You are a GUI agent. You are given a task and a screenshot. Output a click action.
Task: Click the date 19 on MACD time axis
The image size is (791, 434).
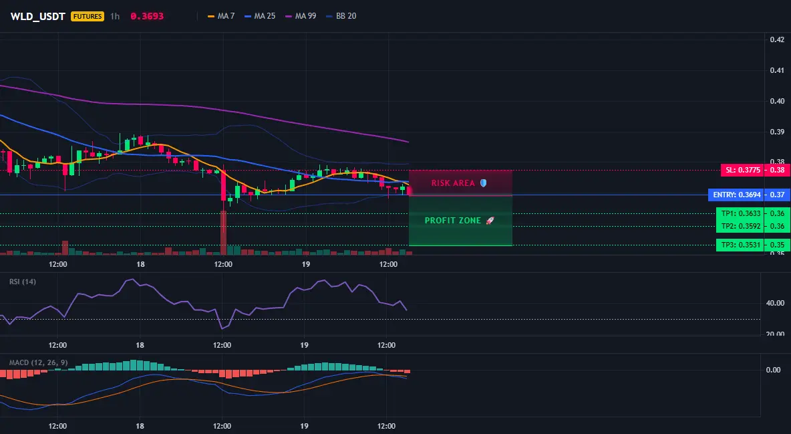coord(304,426)
